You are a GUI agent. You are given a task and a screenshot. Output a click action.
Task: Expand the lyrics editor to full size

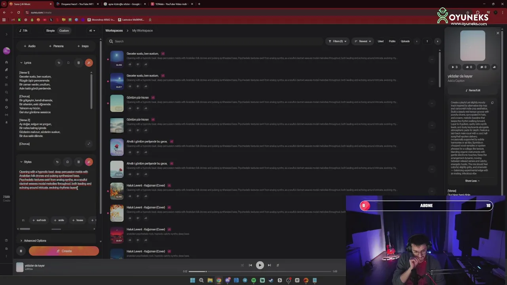tap(89, 144)
